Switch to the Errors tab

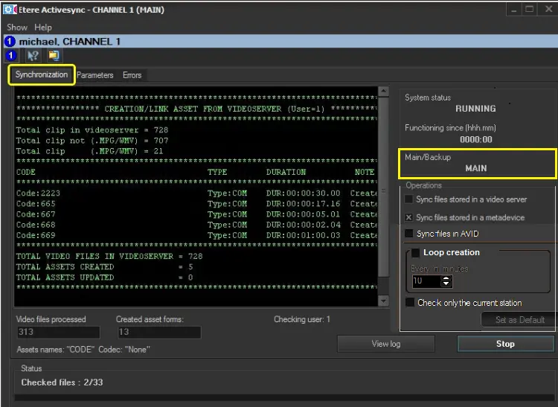[x=132, y=75]
